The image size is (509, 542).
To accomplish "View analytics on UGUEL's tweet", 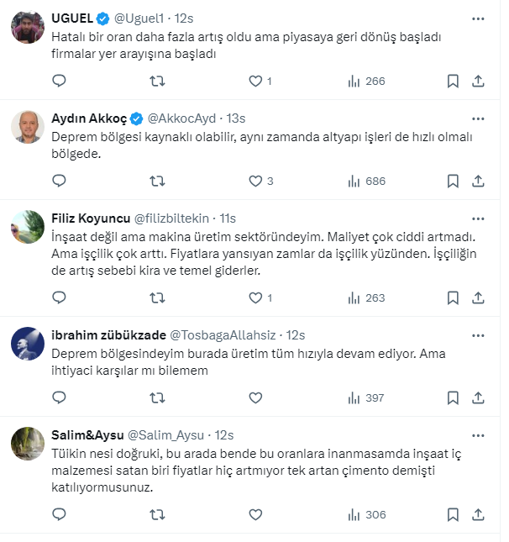I will tap(365, 81).
